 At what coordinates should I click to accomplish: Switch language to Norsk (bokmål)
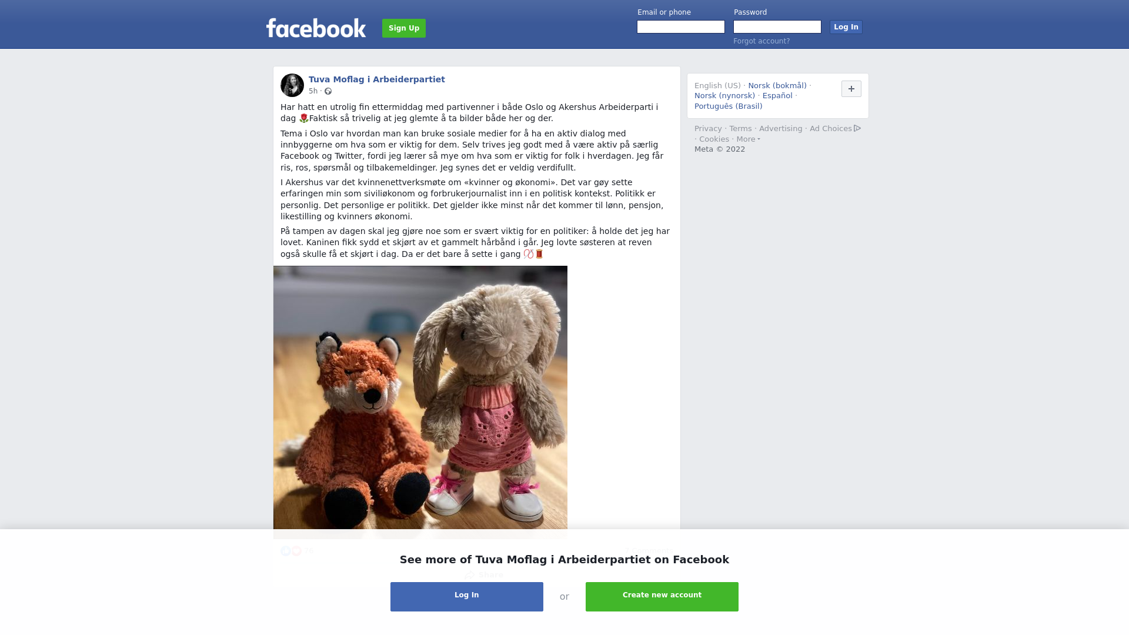(x=777, y=86)
